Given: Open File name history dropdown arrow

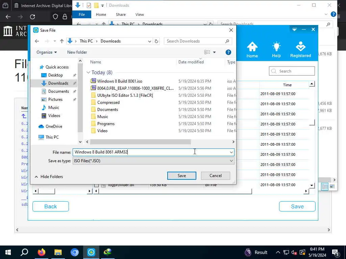Looking at the screenshot, I should click(231, 152).
